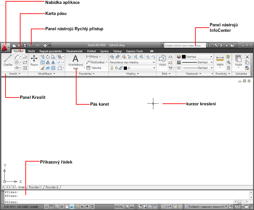Screen dimensions: 254x210
Task: Click the Array tool in Modifikace
Action: pyautogui.click(x=53, y=68)
